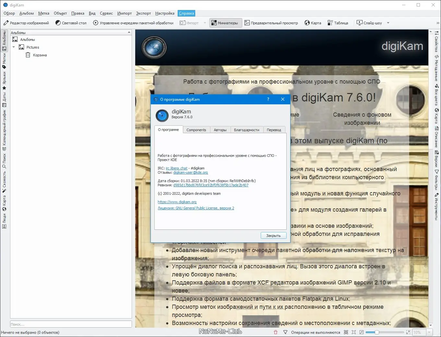
Task: Open the Экспорт menu
Action: pyautogui.click(x=143, y=13)
